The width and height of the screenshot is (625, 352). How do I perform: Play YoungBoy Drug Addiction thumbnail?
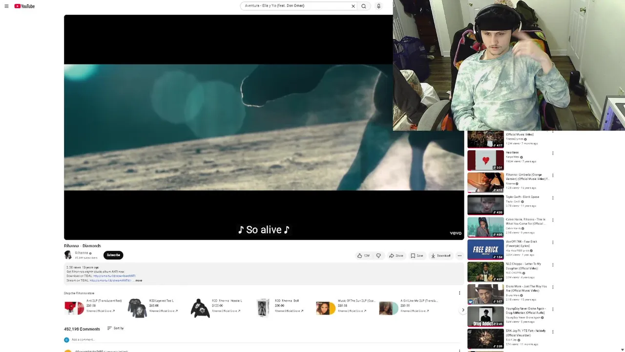tap(485, 317)
